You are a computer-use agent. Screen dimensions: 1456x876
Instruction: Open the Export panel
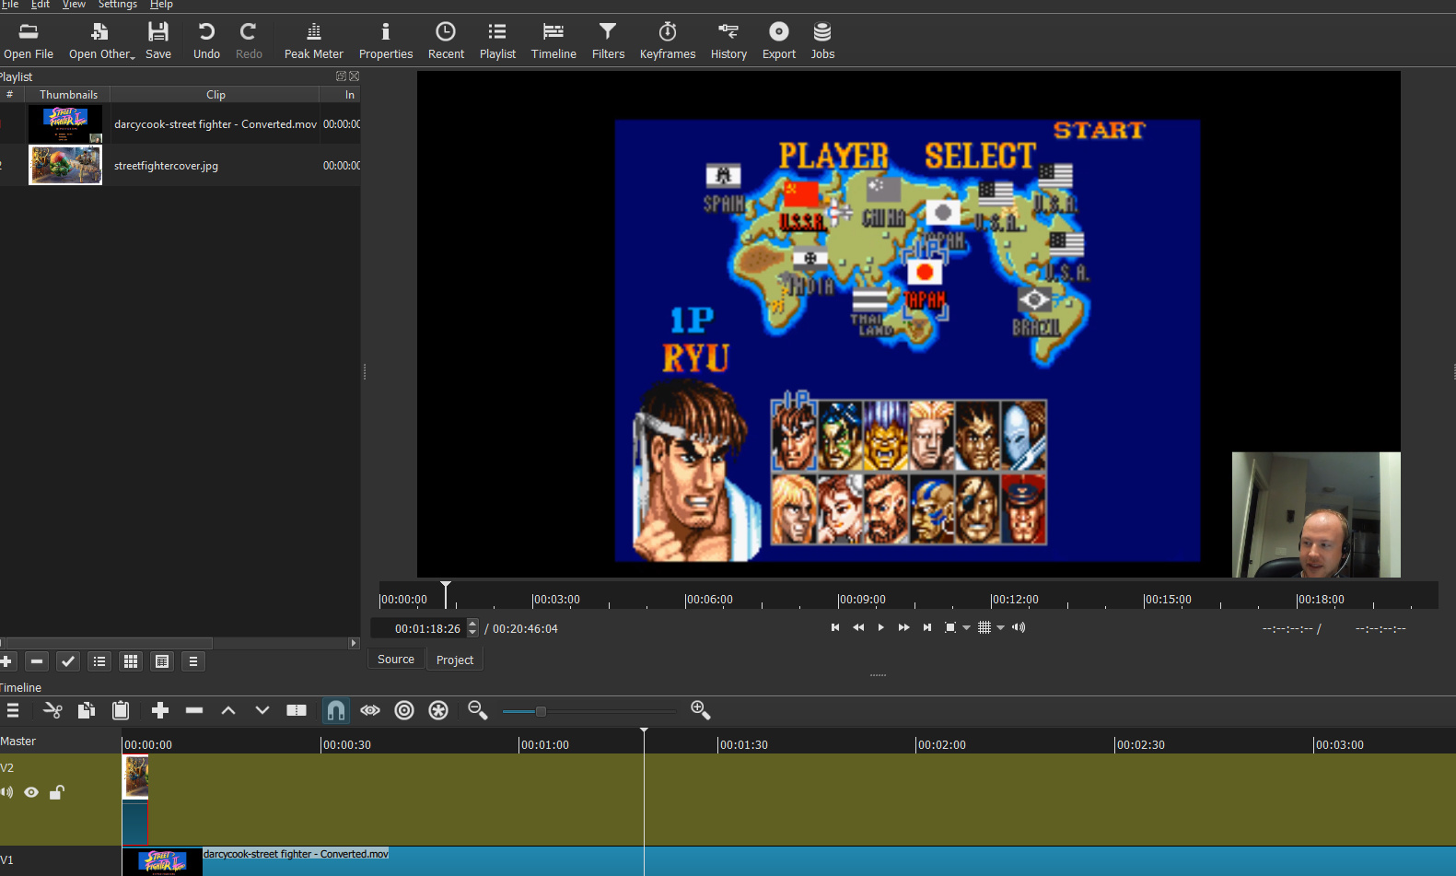(779, 41)
